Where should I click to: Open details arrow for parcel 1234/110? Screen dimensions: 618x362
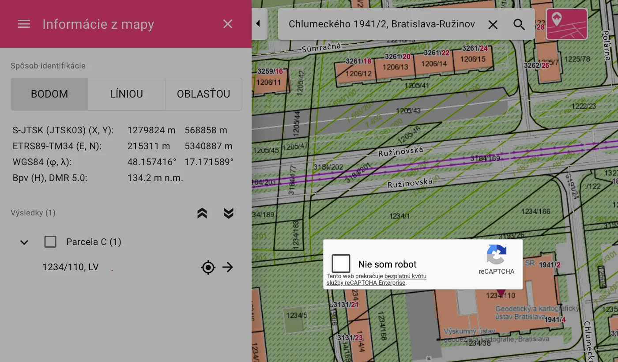(228, 267)
